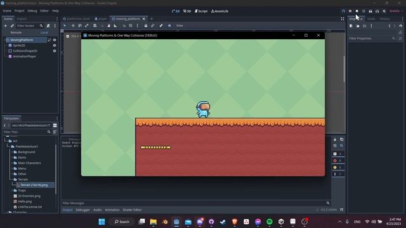Toggle visibility of MovingPlatform node

pyautogui.click(x=55, y=40)
